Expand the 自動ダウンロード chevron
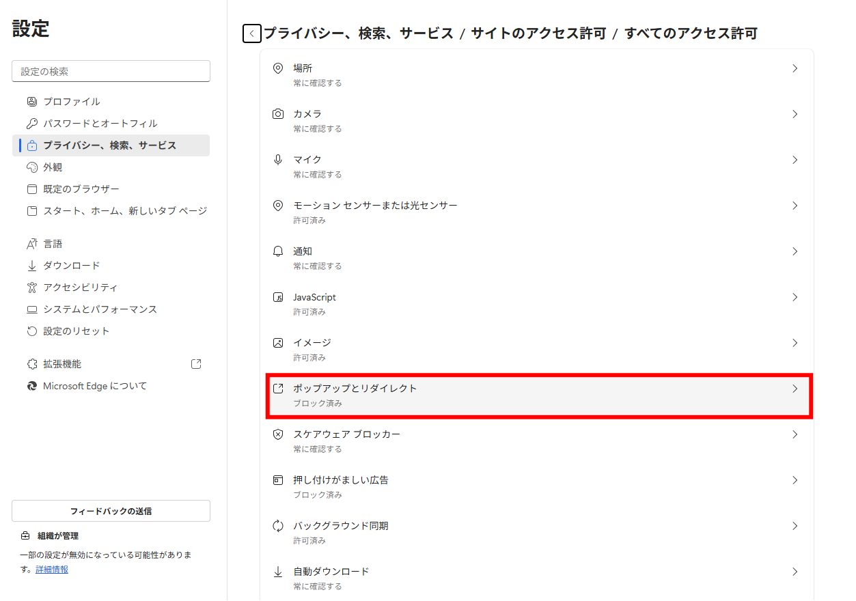This screenshot has height=601, width=856. point(795,572)
